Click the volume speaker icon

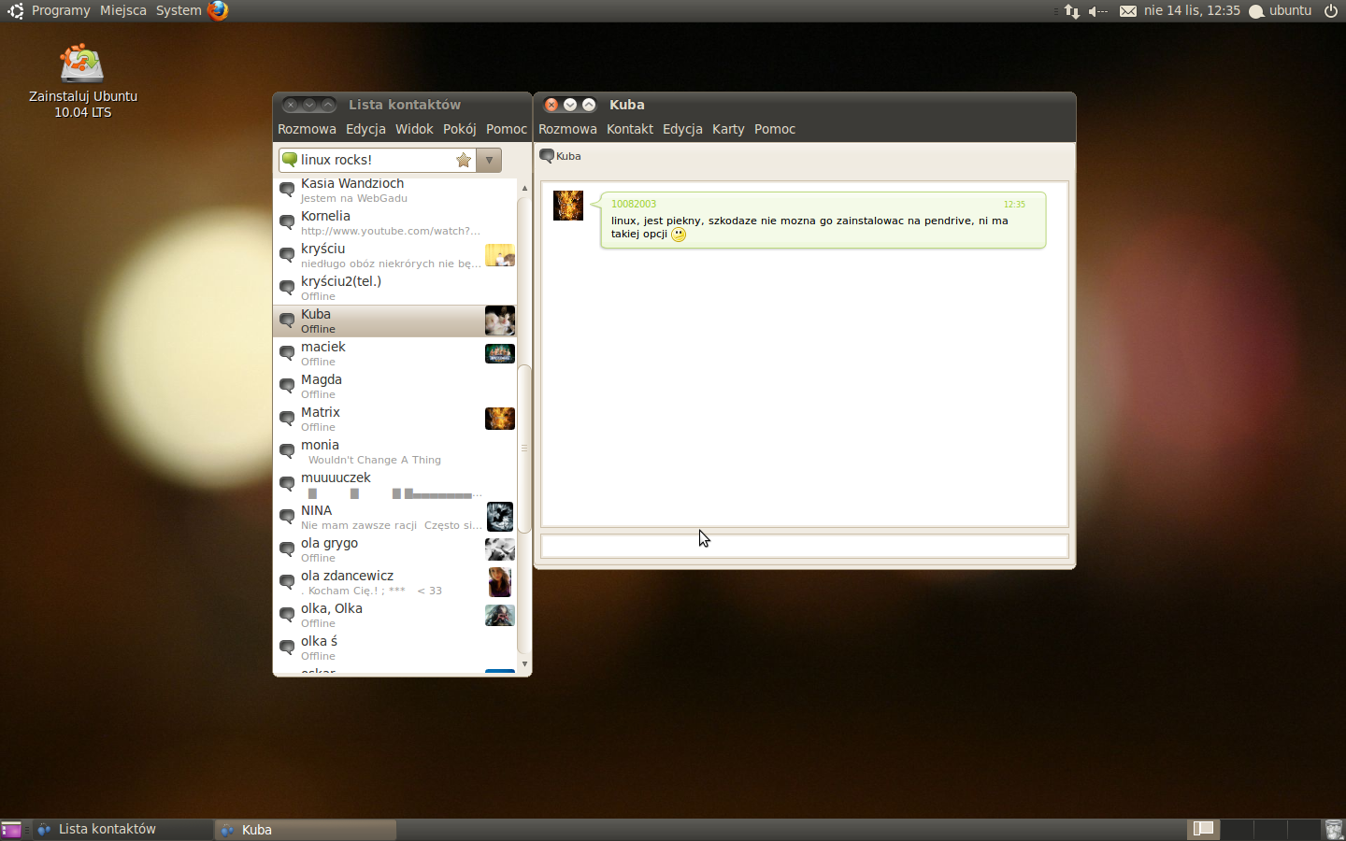pos(1097,11)
